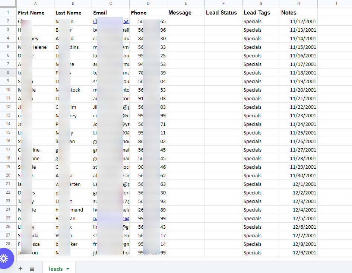This screenshot has height=273, width=352.
Task: Click the Specials cell in row 18
Action: click(x=261, y=158)
